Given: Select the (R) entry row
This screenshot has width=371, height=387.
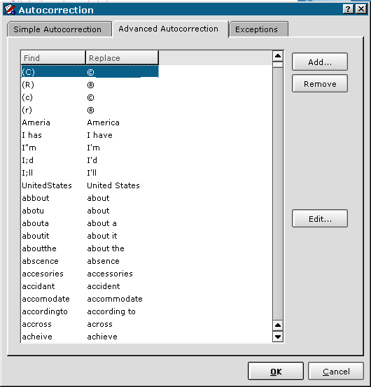Looking at the screenshot, I should tap(90, 85).
